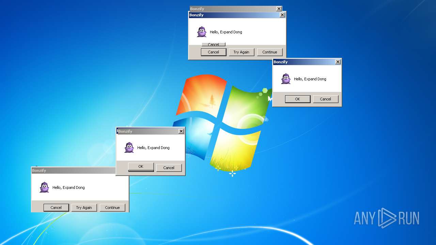Click OK in the center gray-titled dialog

click(141, 167)
